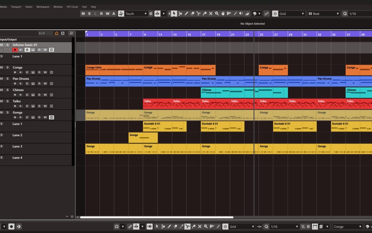
Task: Open the Conga track instrument keyboard icon
Action: point(33,72)
